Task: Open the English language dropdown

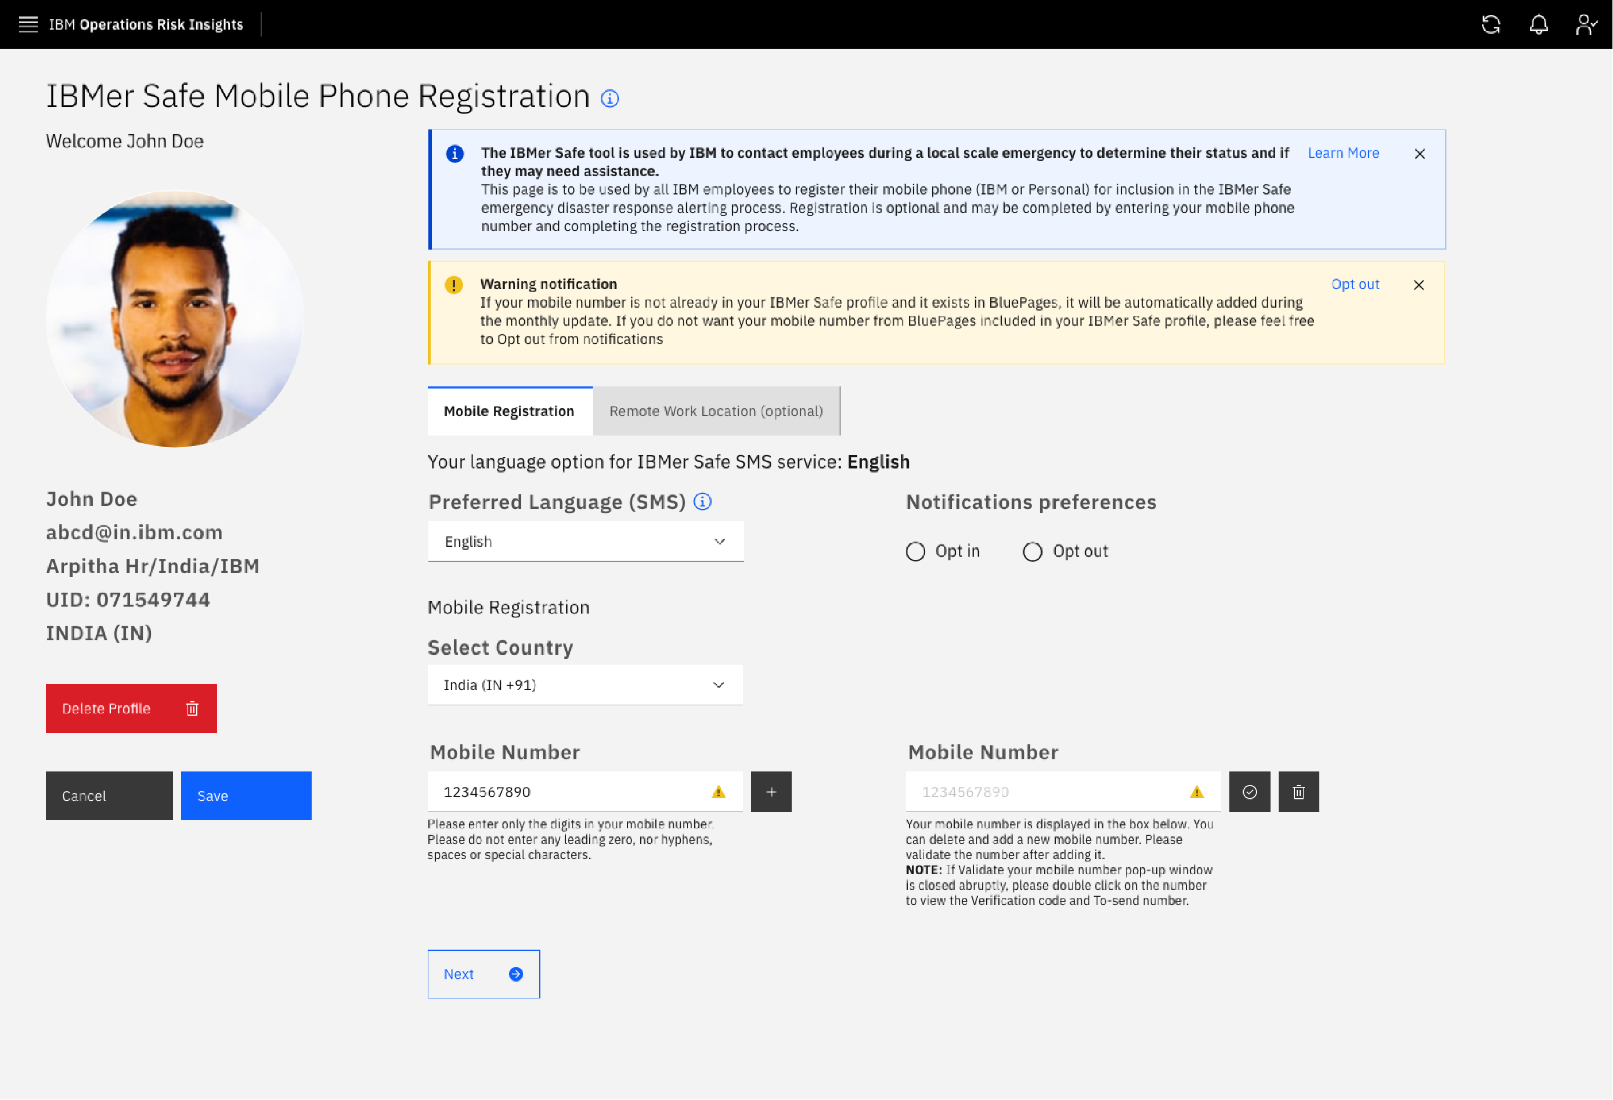Action: 585,542
